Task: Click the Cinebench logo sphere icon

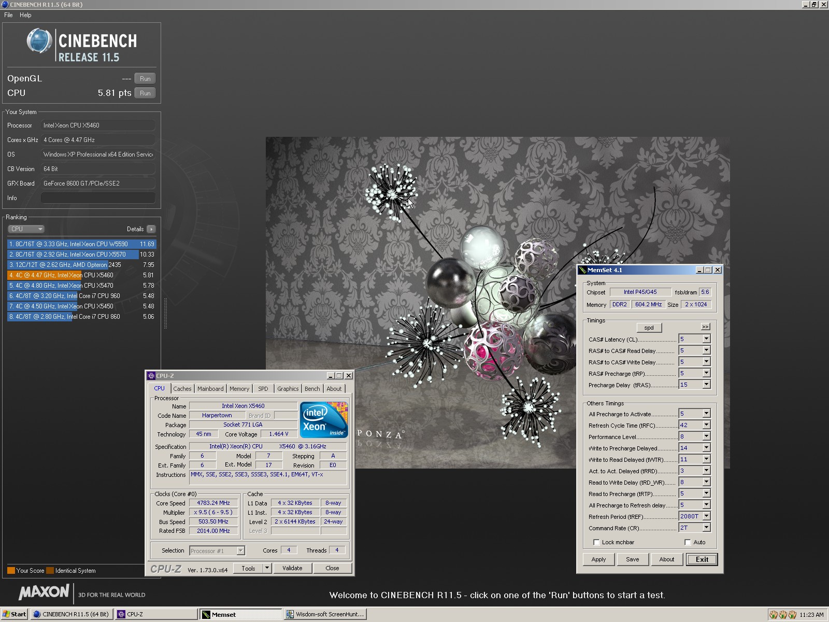Action: click(39, 41)
